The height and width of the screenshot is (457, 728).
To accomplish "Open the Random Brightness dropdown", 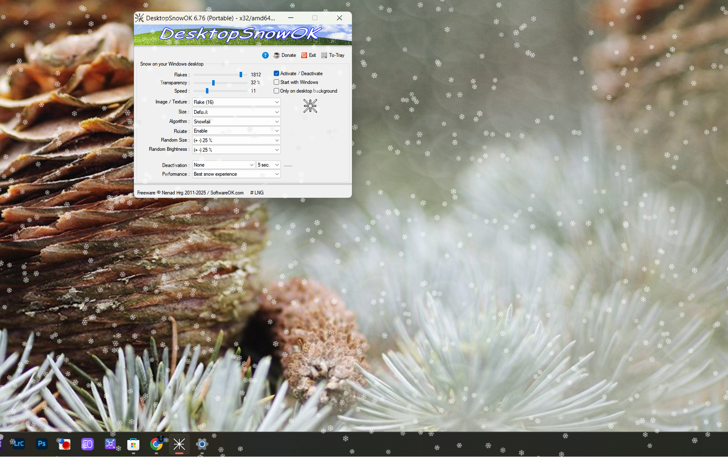I will (x=236, y=150).
